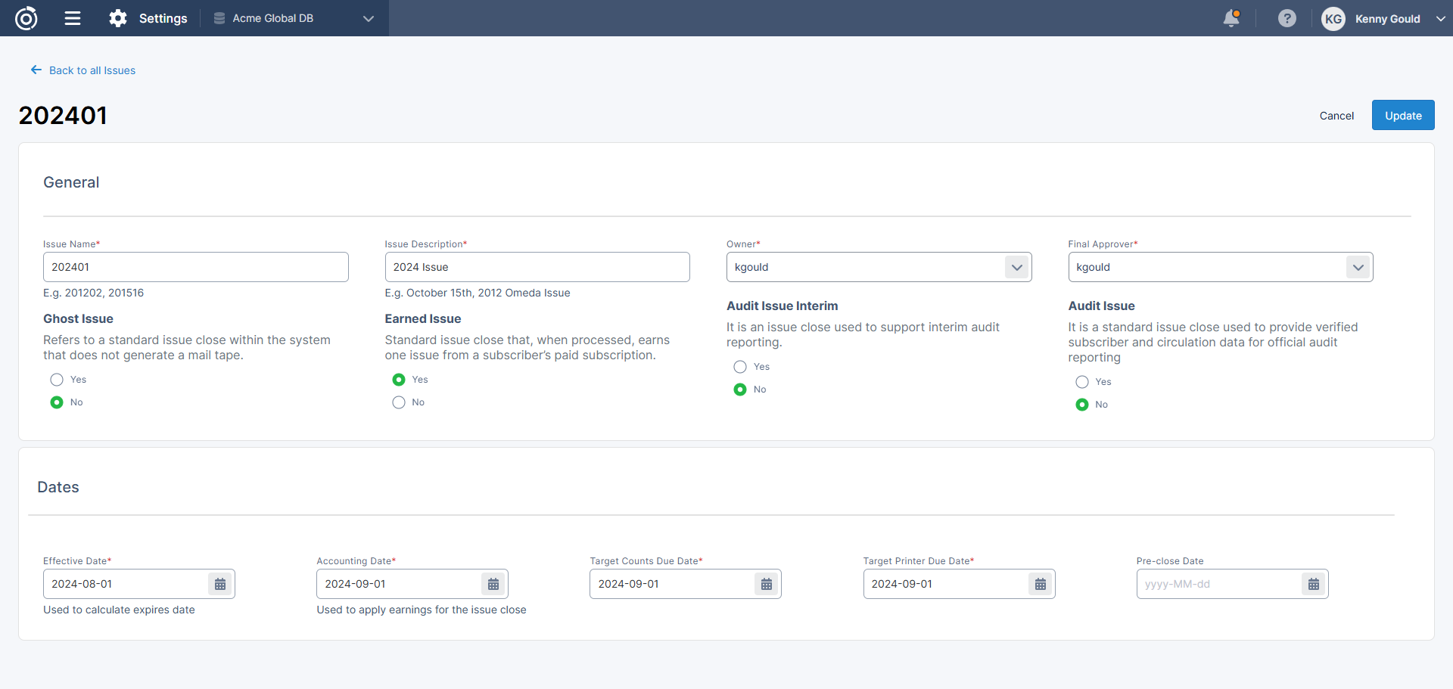Viewport: 1453px width, 689px height.
Task: Expand the Final Approver dropdown
Action: pos(1358,267)
